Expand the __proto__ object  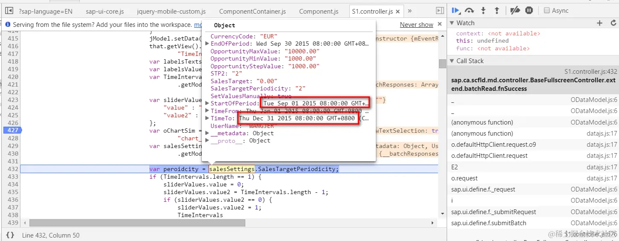tap(207, 141)
